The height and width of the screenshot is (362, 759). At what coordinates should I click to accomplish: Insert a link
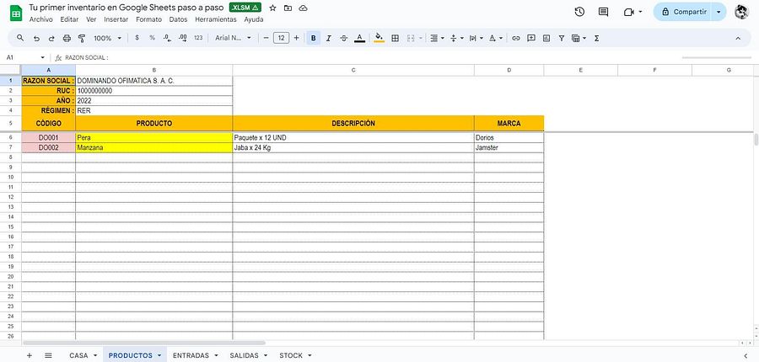pyautogui.click(x=516, y=38)
